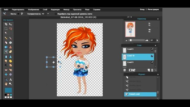This screenshot has width=190, height=107.
Task: Click the Вход login link
Action: point(142,9)
